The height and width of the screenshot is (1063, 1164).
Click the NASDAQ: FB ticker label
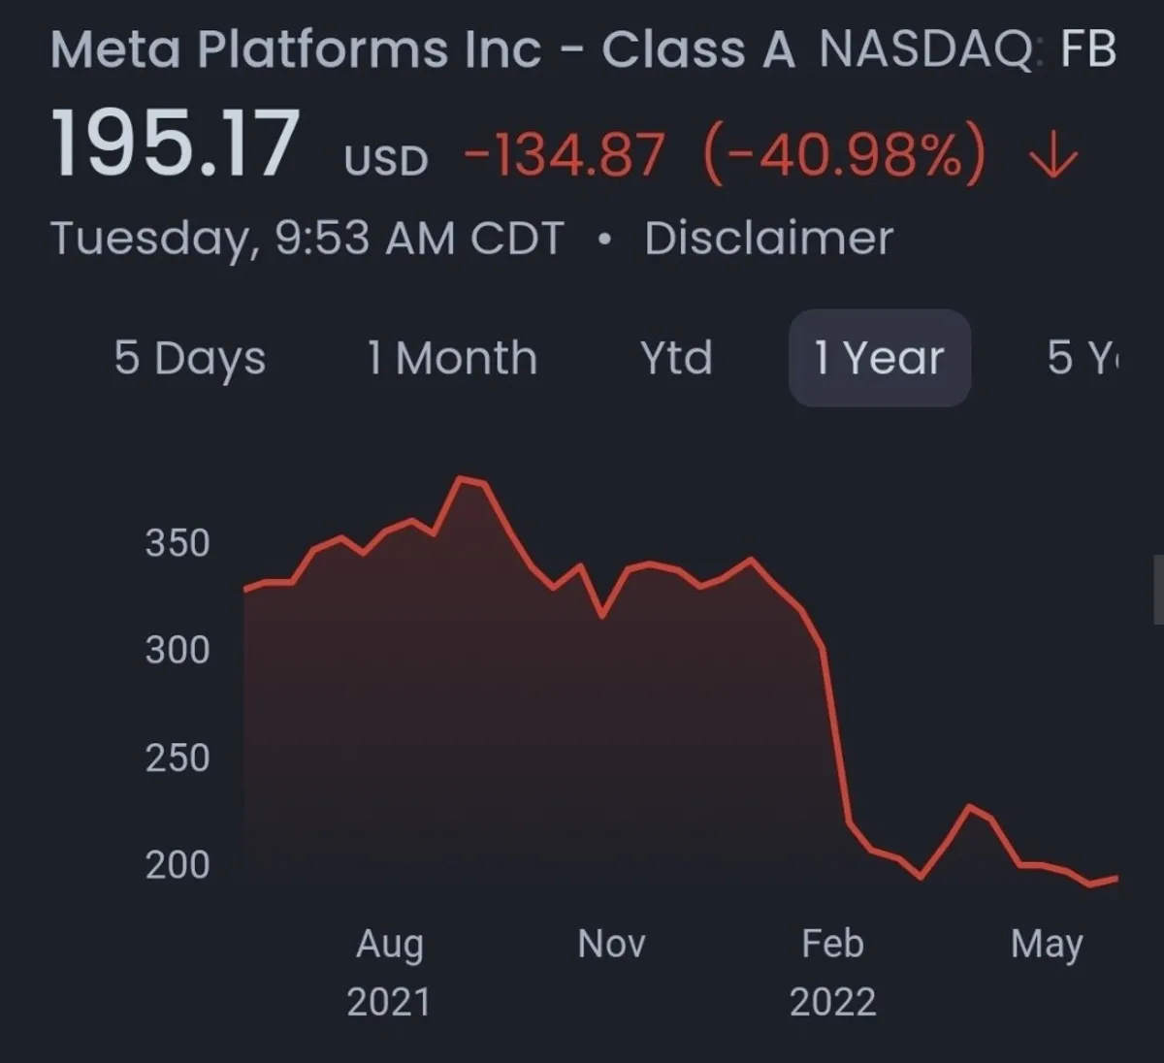point(968,50)
